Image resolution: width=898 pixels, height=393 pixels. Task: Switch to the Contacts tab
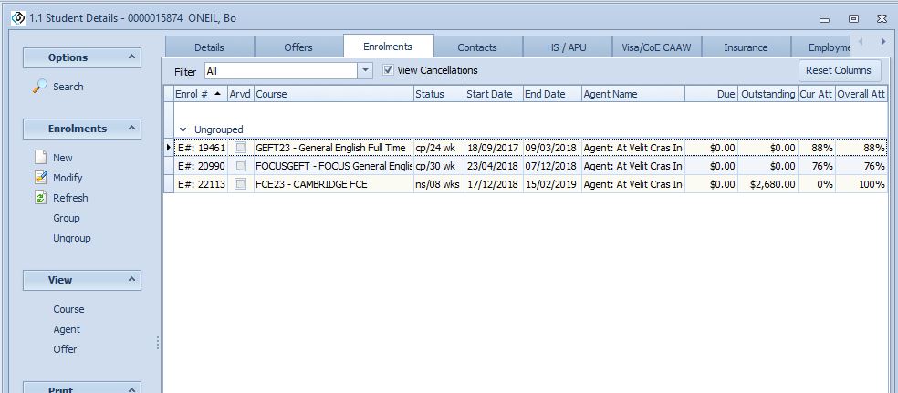click(x=477, y=47)
